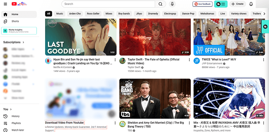Viewport: 269px width, 132px height.
Task: Play the Big Bang Theory wedding thumbnail
Action: coord(155,98)
